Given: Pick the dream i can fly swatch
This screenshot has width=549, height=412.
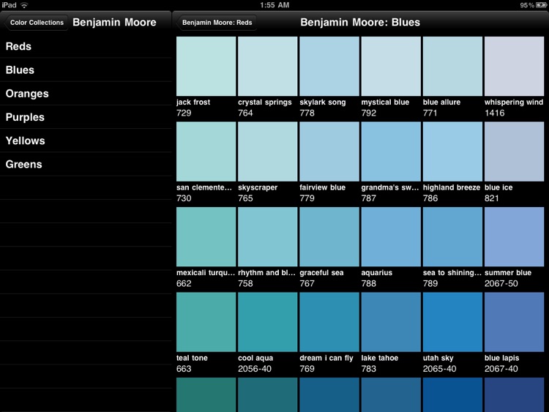Looking at the screenshot, I should [x=329, y=322].
